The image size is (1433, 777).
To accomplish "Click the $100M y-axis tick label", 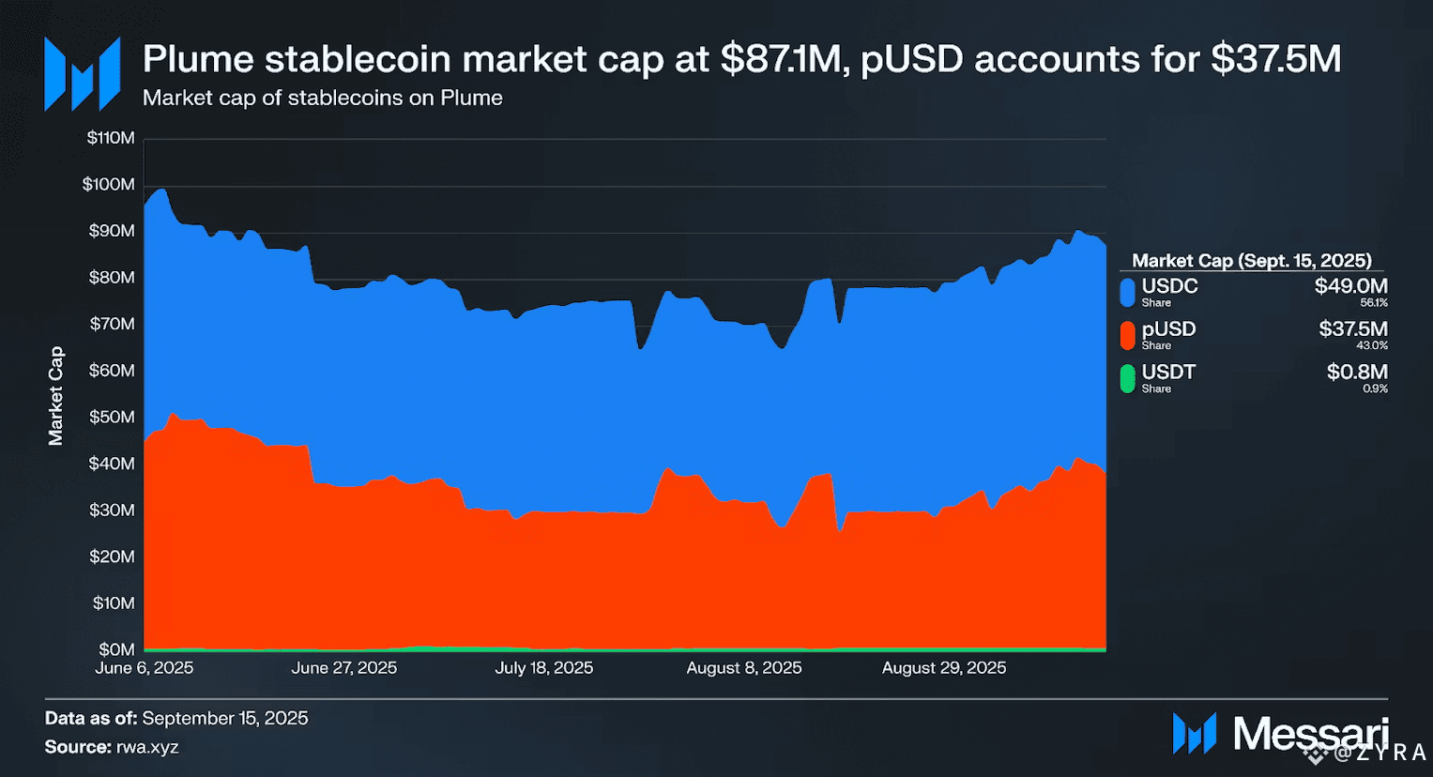I will [x=109, y=185].
